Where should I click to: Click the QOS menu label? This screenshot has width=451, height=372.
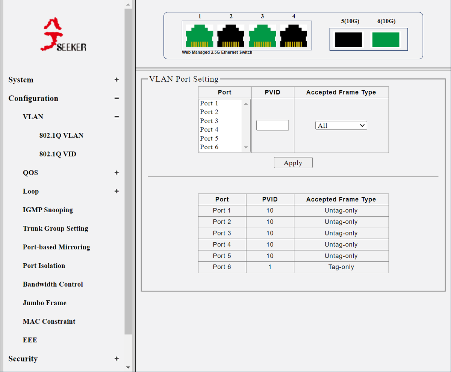(x=30, y=173)
